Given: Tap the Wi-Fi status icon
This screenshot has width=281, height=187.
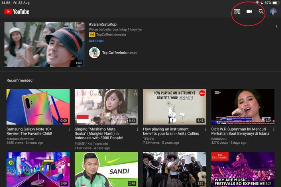Looking at the screenshot, I should 257,3.
